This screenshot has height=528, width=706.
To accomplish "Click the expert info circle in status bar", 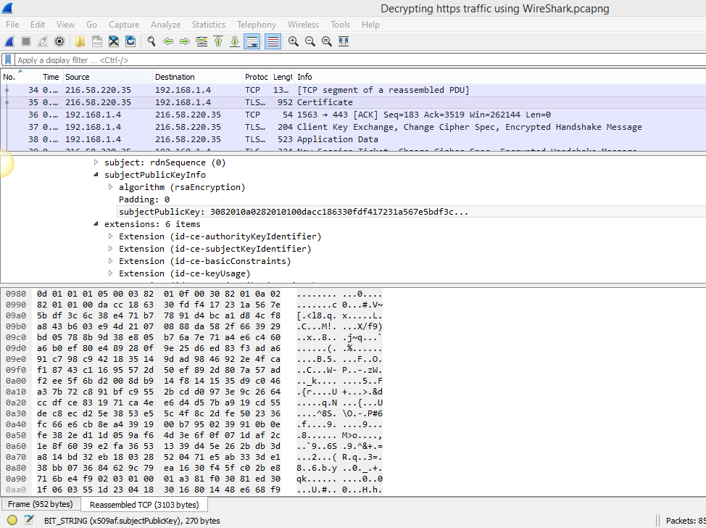I will 12,520.
